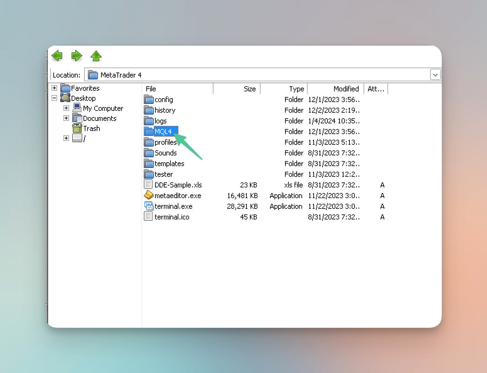Collapse the Desktop tree node
The height and width of the screenshot is (373, 487).
point(54,98)
